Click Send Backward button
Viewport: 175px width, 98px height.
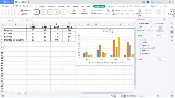(128, 14)
